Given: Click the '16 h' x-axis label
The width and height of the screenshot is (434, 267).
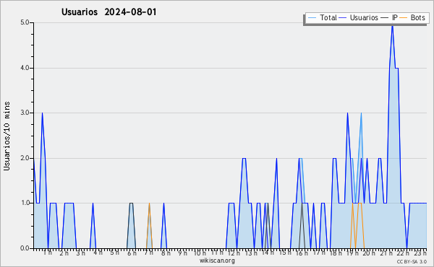Looking at the screenshot, I should pyautogui.click(x=302, y=253).
